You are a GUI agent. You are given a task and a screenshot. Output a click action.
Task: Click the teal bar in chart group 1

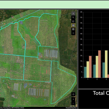pos(85,72)
